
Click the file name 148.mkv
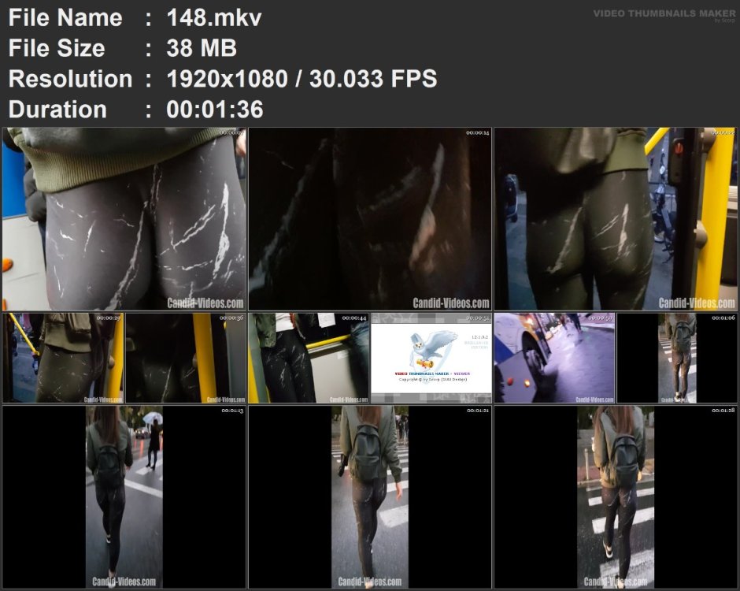pos(214,18)
